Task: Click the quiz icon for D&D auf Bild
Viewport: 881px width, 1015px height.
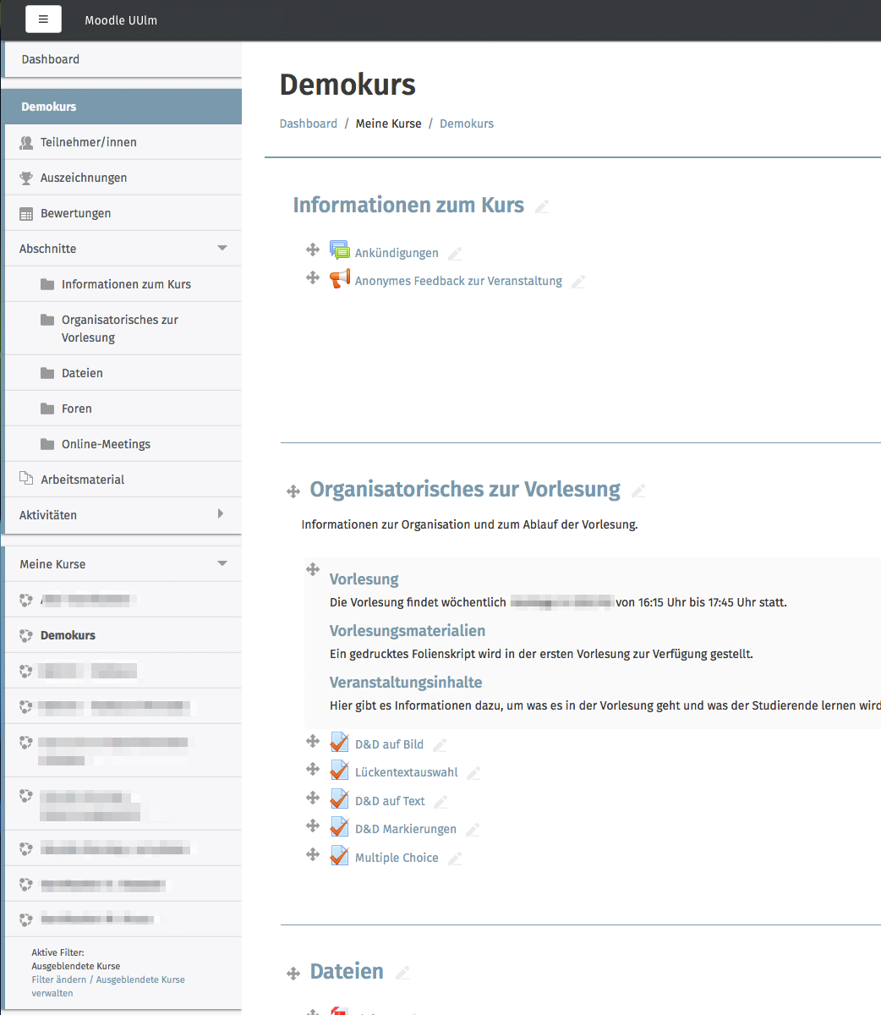Action: (339, 743)
